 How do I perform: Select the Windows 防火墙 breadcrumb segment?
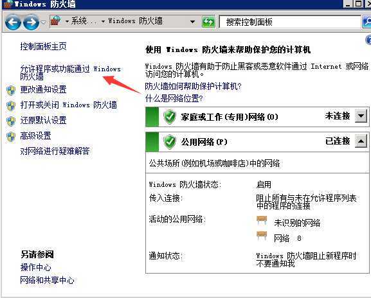136,21
